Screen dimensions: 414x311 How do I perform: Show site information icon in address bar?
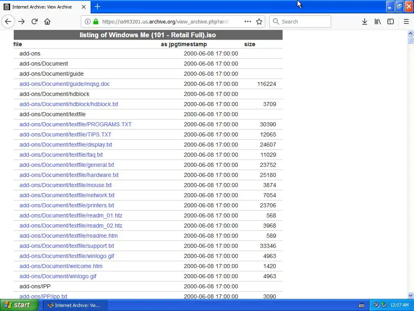(88, 22)
